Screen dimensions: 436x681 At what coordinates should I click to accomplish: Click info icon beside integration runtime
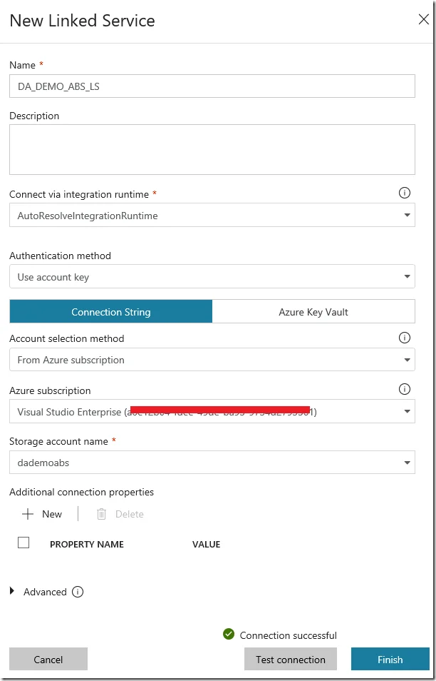pos(405,193)
